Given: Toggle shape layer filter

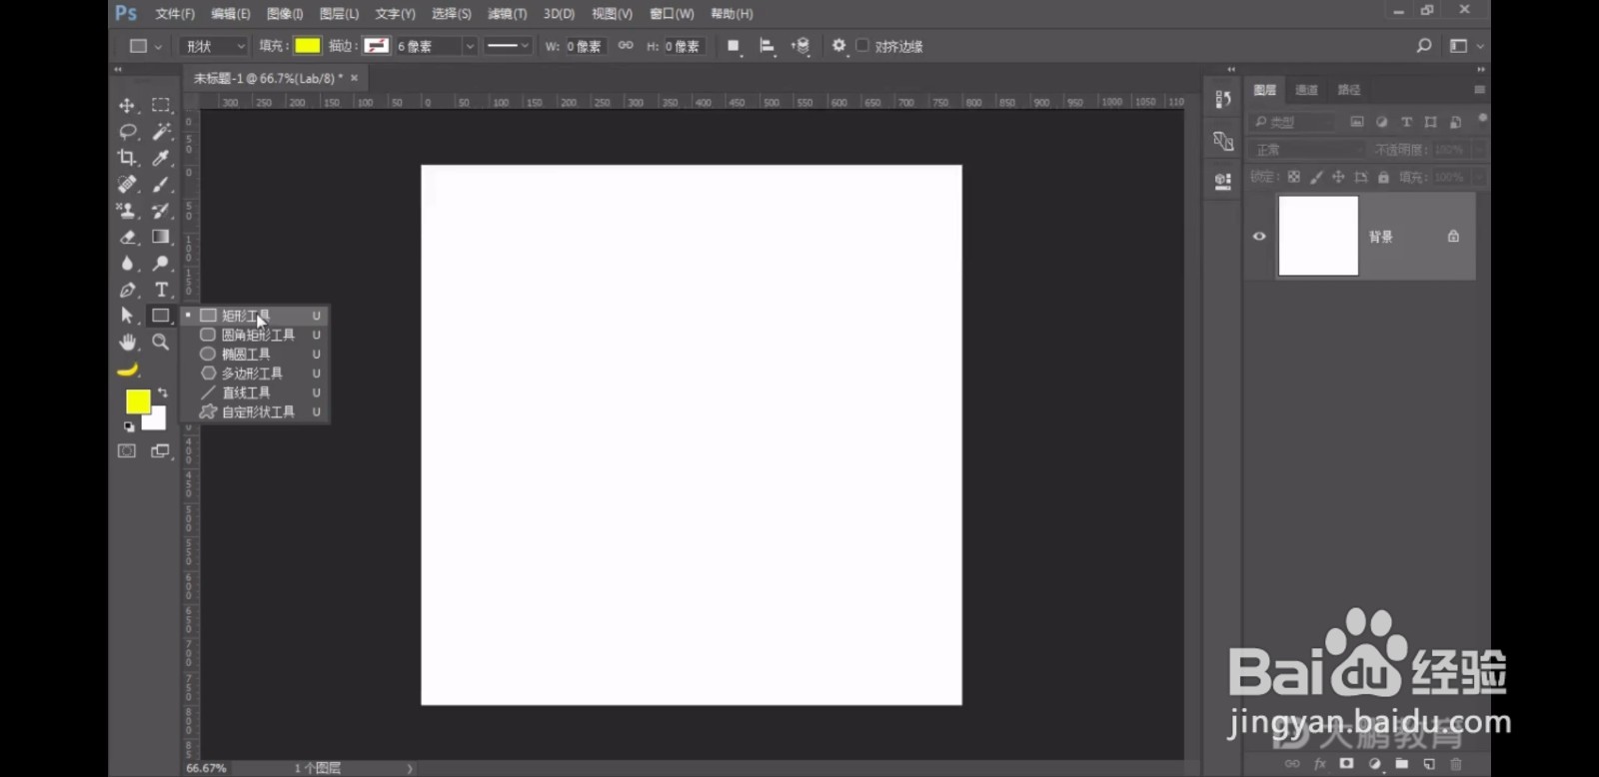Looking at the screenshot, I should 1431,122.
